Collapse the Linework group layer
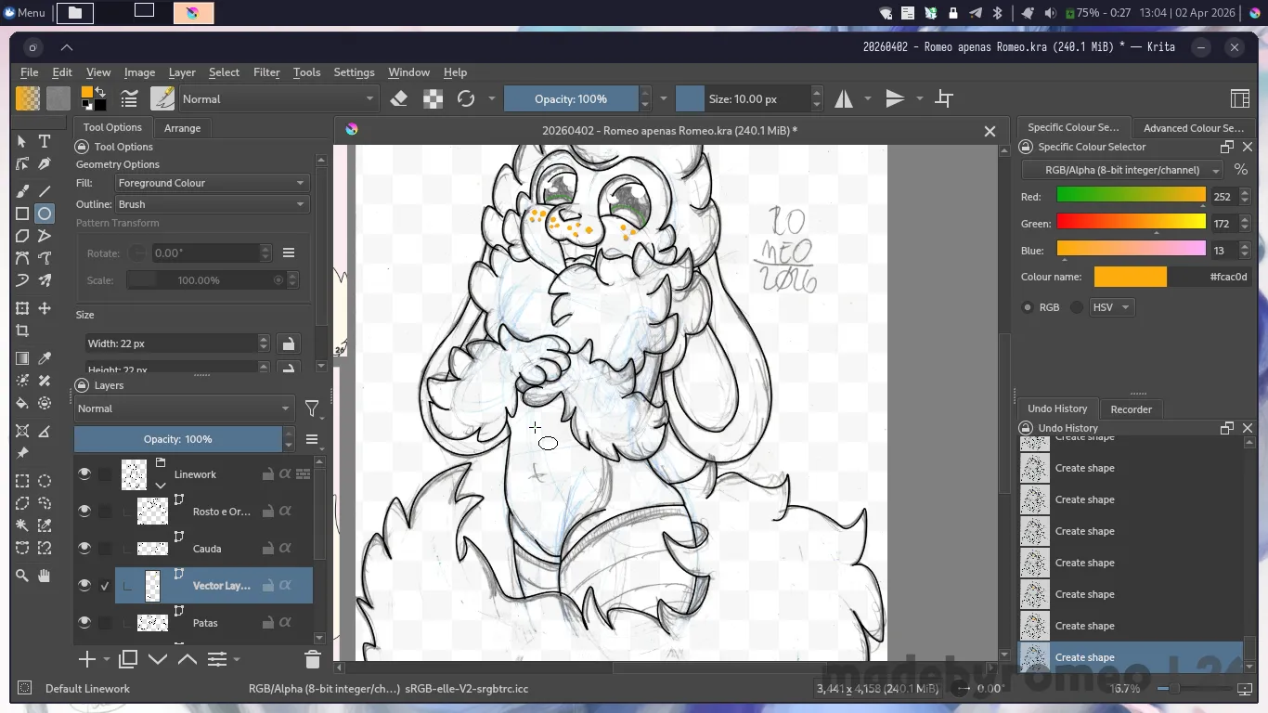Image resolution: width=1268 pixels, height=713 pixels. (x=161, y=485)
